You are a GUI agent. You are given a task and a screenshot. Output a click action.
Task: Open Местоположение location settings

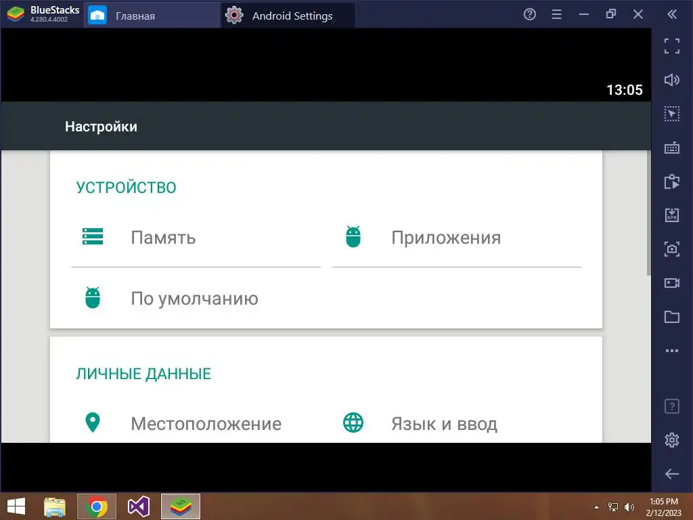pos(196,423)
